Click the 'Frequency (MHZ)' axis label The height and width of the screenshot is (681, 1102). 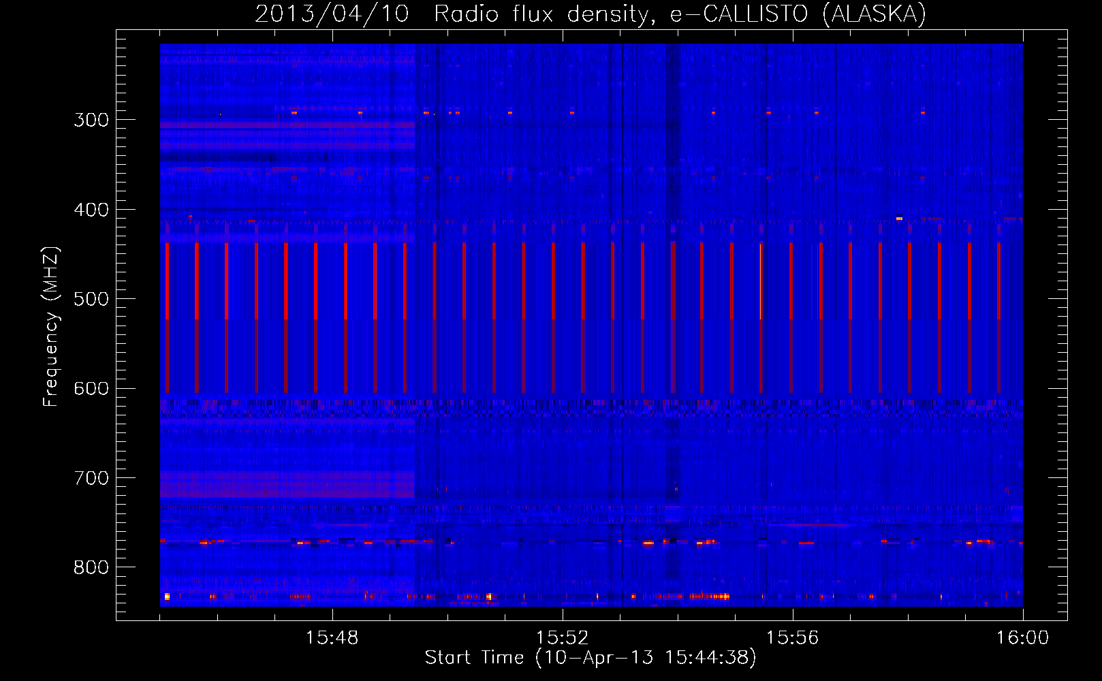[x=51, y=327]
